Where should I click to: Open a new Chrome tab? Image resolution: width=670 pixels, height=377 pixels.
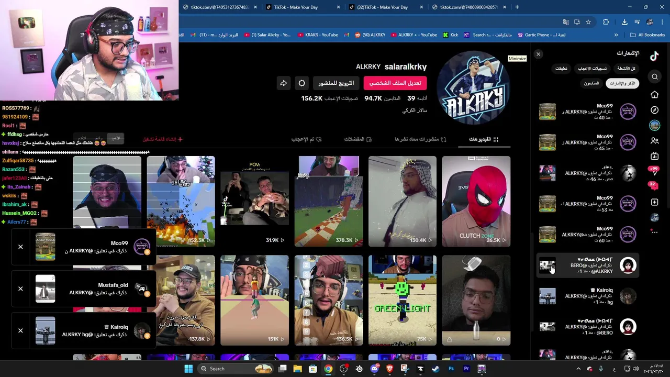click(x=517, y=7)
